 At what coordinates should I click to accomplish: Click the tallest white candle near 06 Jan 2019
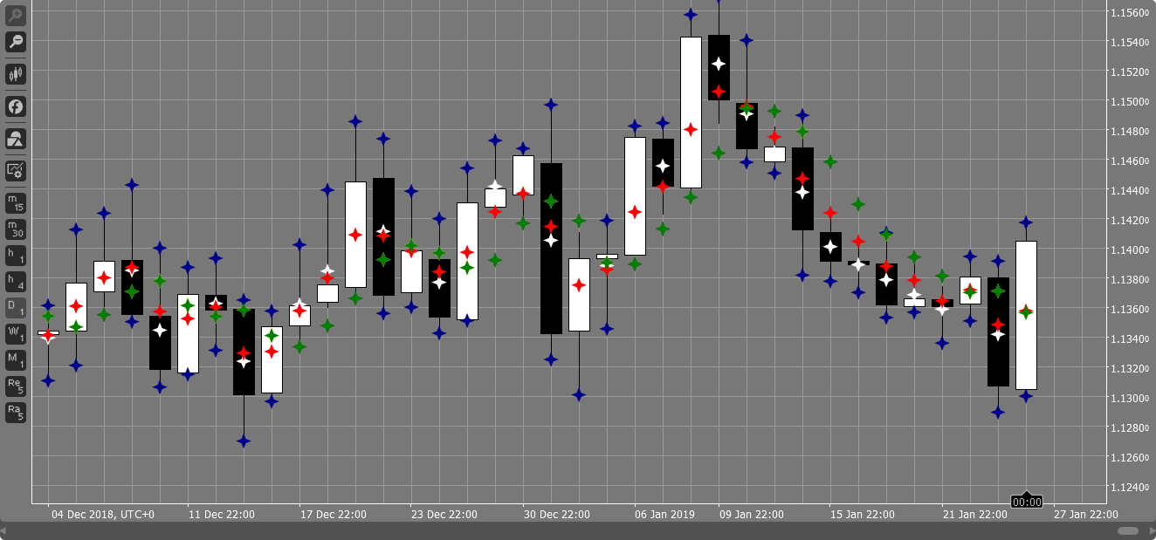[691, 112]
